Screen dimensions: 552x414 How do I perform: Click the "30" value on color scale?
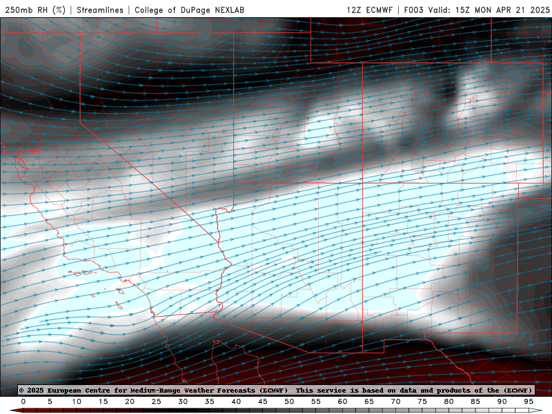tap(183, 402)
